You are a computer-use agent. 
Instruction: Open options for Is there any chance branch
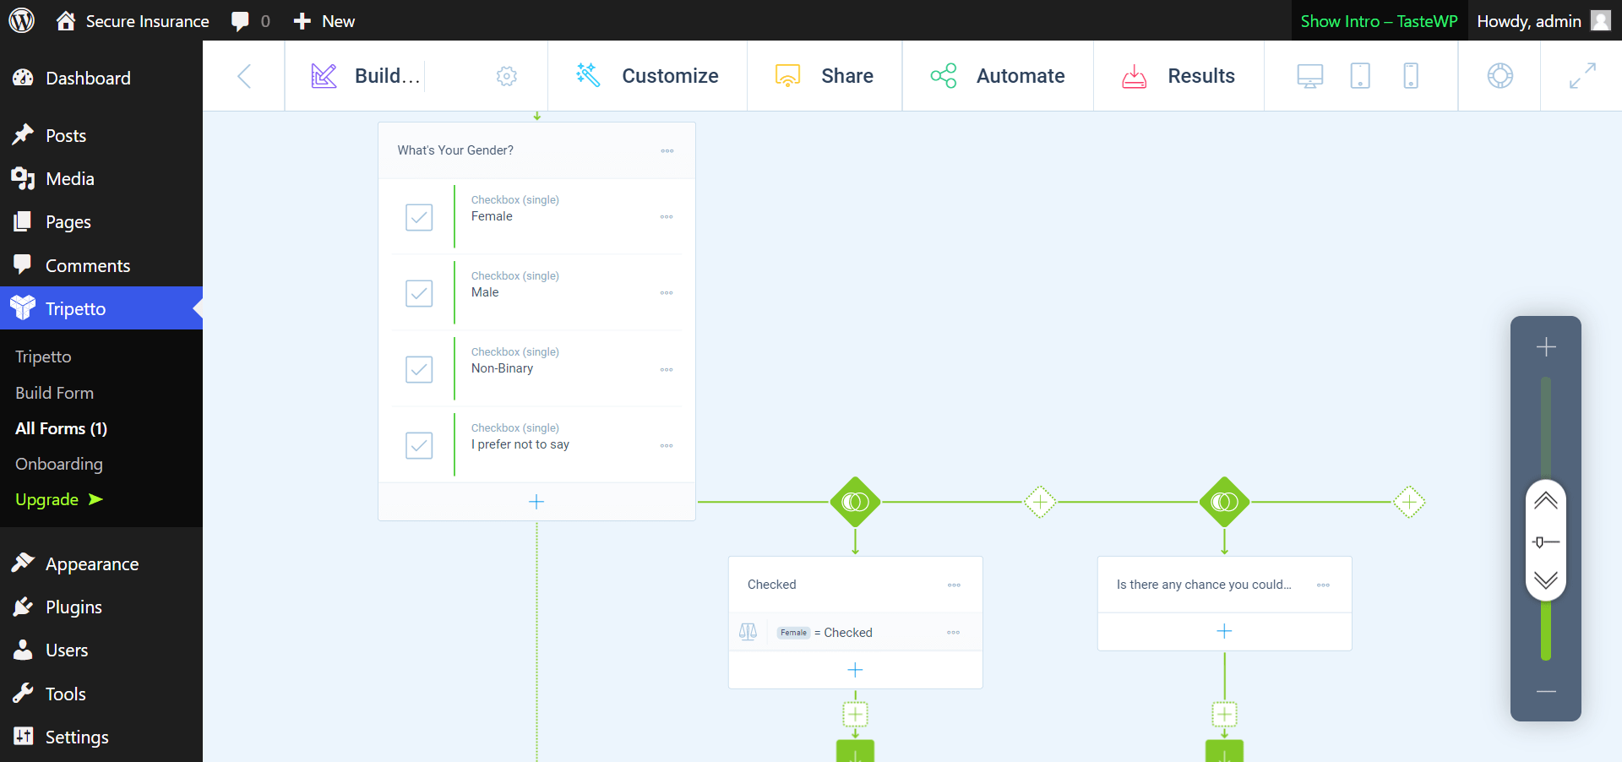tap(1323, 585)
